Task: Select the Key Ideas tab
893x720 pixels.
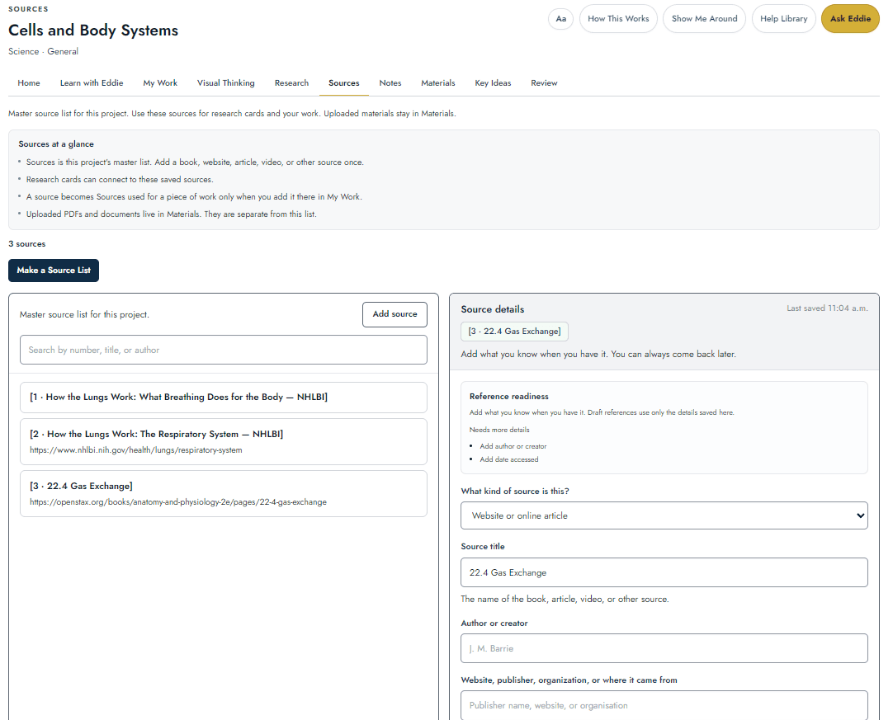Action: point(493,83)
